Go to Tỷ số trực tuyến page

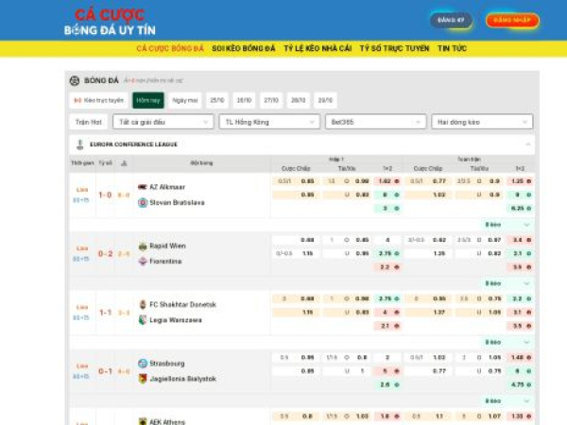point(394,48)
